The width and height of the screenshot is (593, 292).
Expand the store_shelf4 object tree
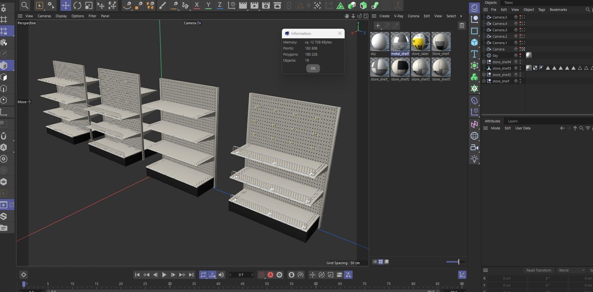pos(484,62)
